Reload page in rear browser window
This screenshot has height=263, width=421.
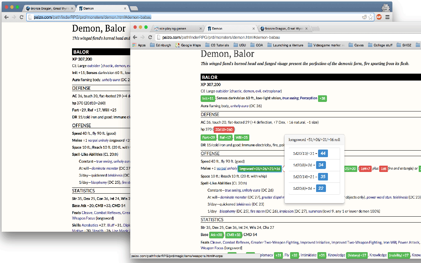pos(21,17)
